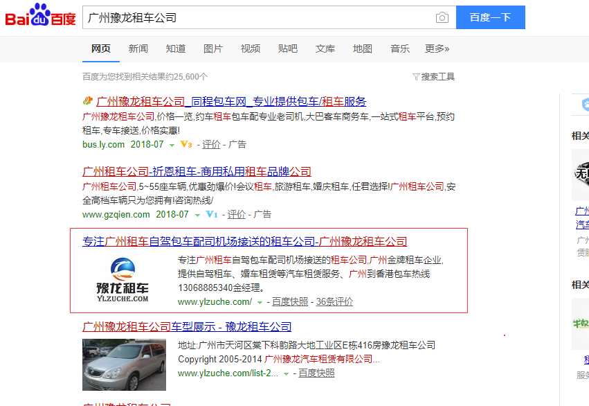The height and width of the screenshot is (406, 589).
Task: Expand dropdown arrow next to www.gzqien.com
Action: point(197,215)
